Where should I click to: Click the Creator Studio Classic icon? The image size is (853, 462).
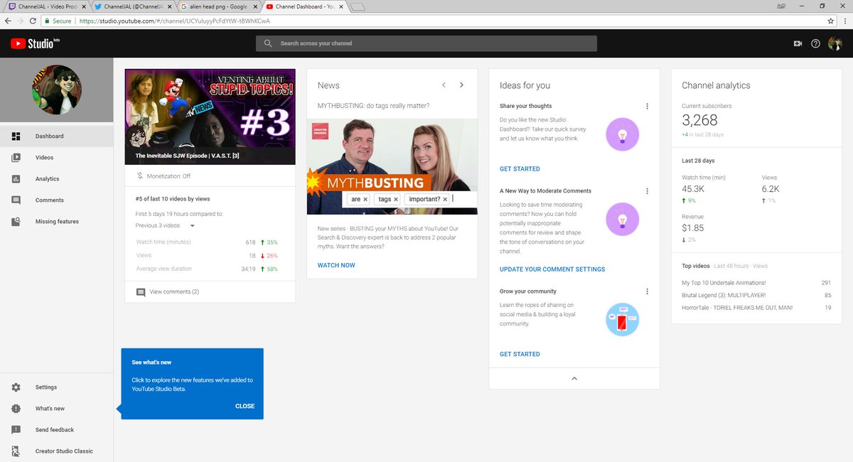pyautogui.click(x=16, y=451)
